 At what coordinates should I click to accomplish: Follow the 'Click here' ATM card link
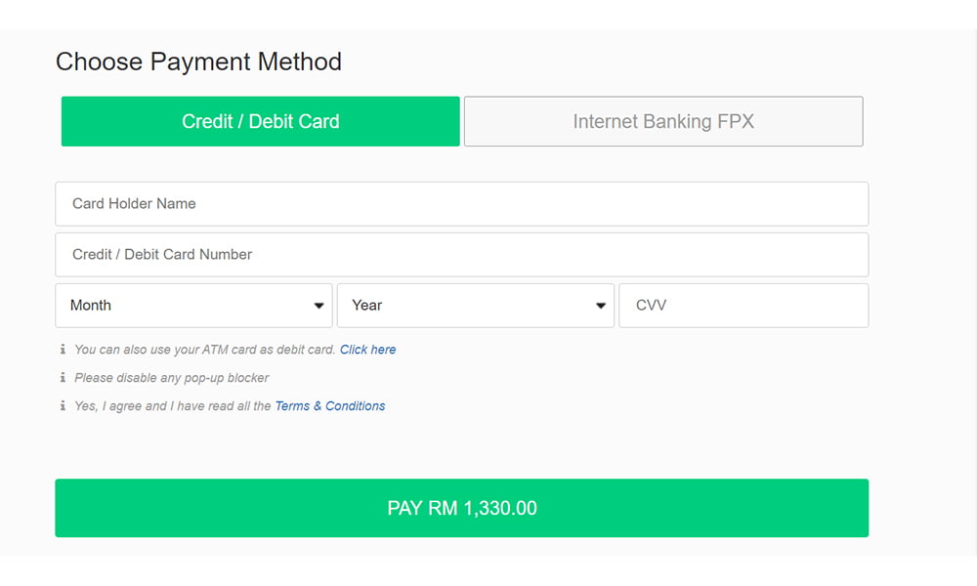pyautogui.click(x=367, y=350)
